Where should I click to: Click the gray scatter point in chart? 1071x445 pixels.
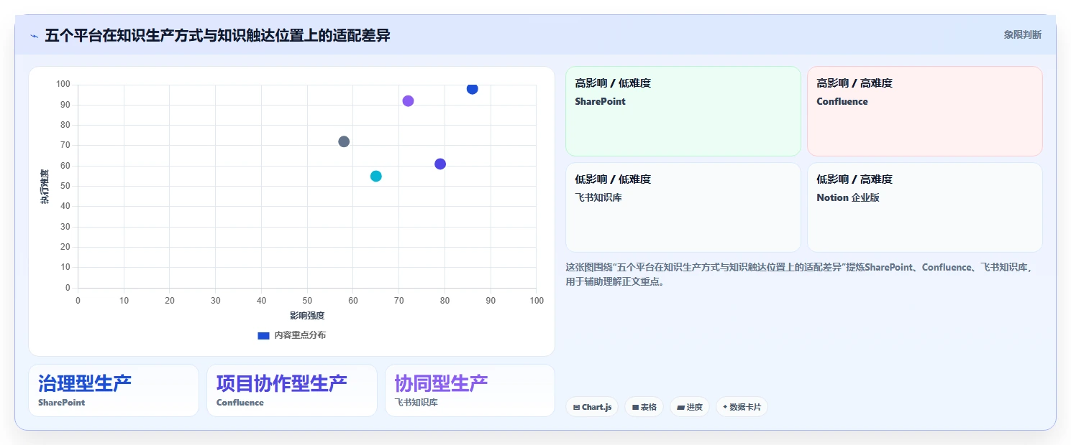coord(344,142)
